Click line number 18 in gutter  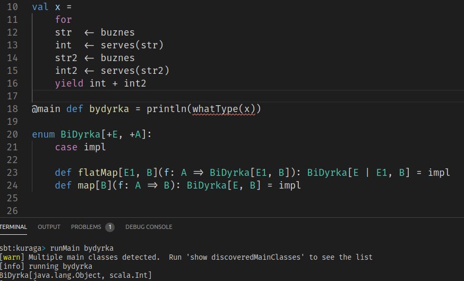(x=12, y=109)
